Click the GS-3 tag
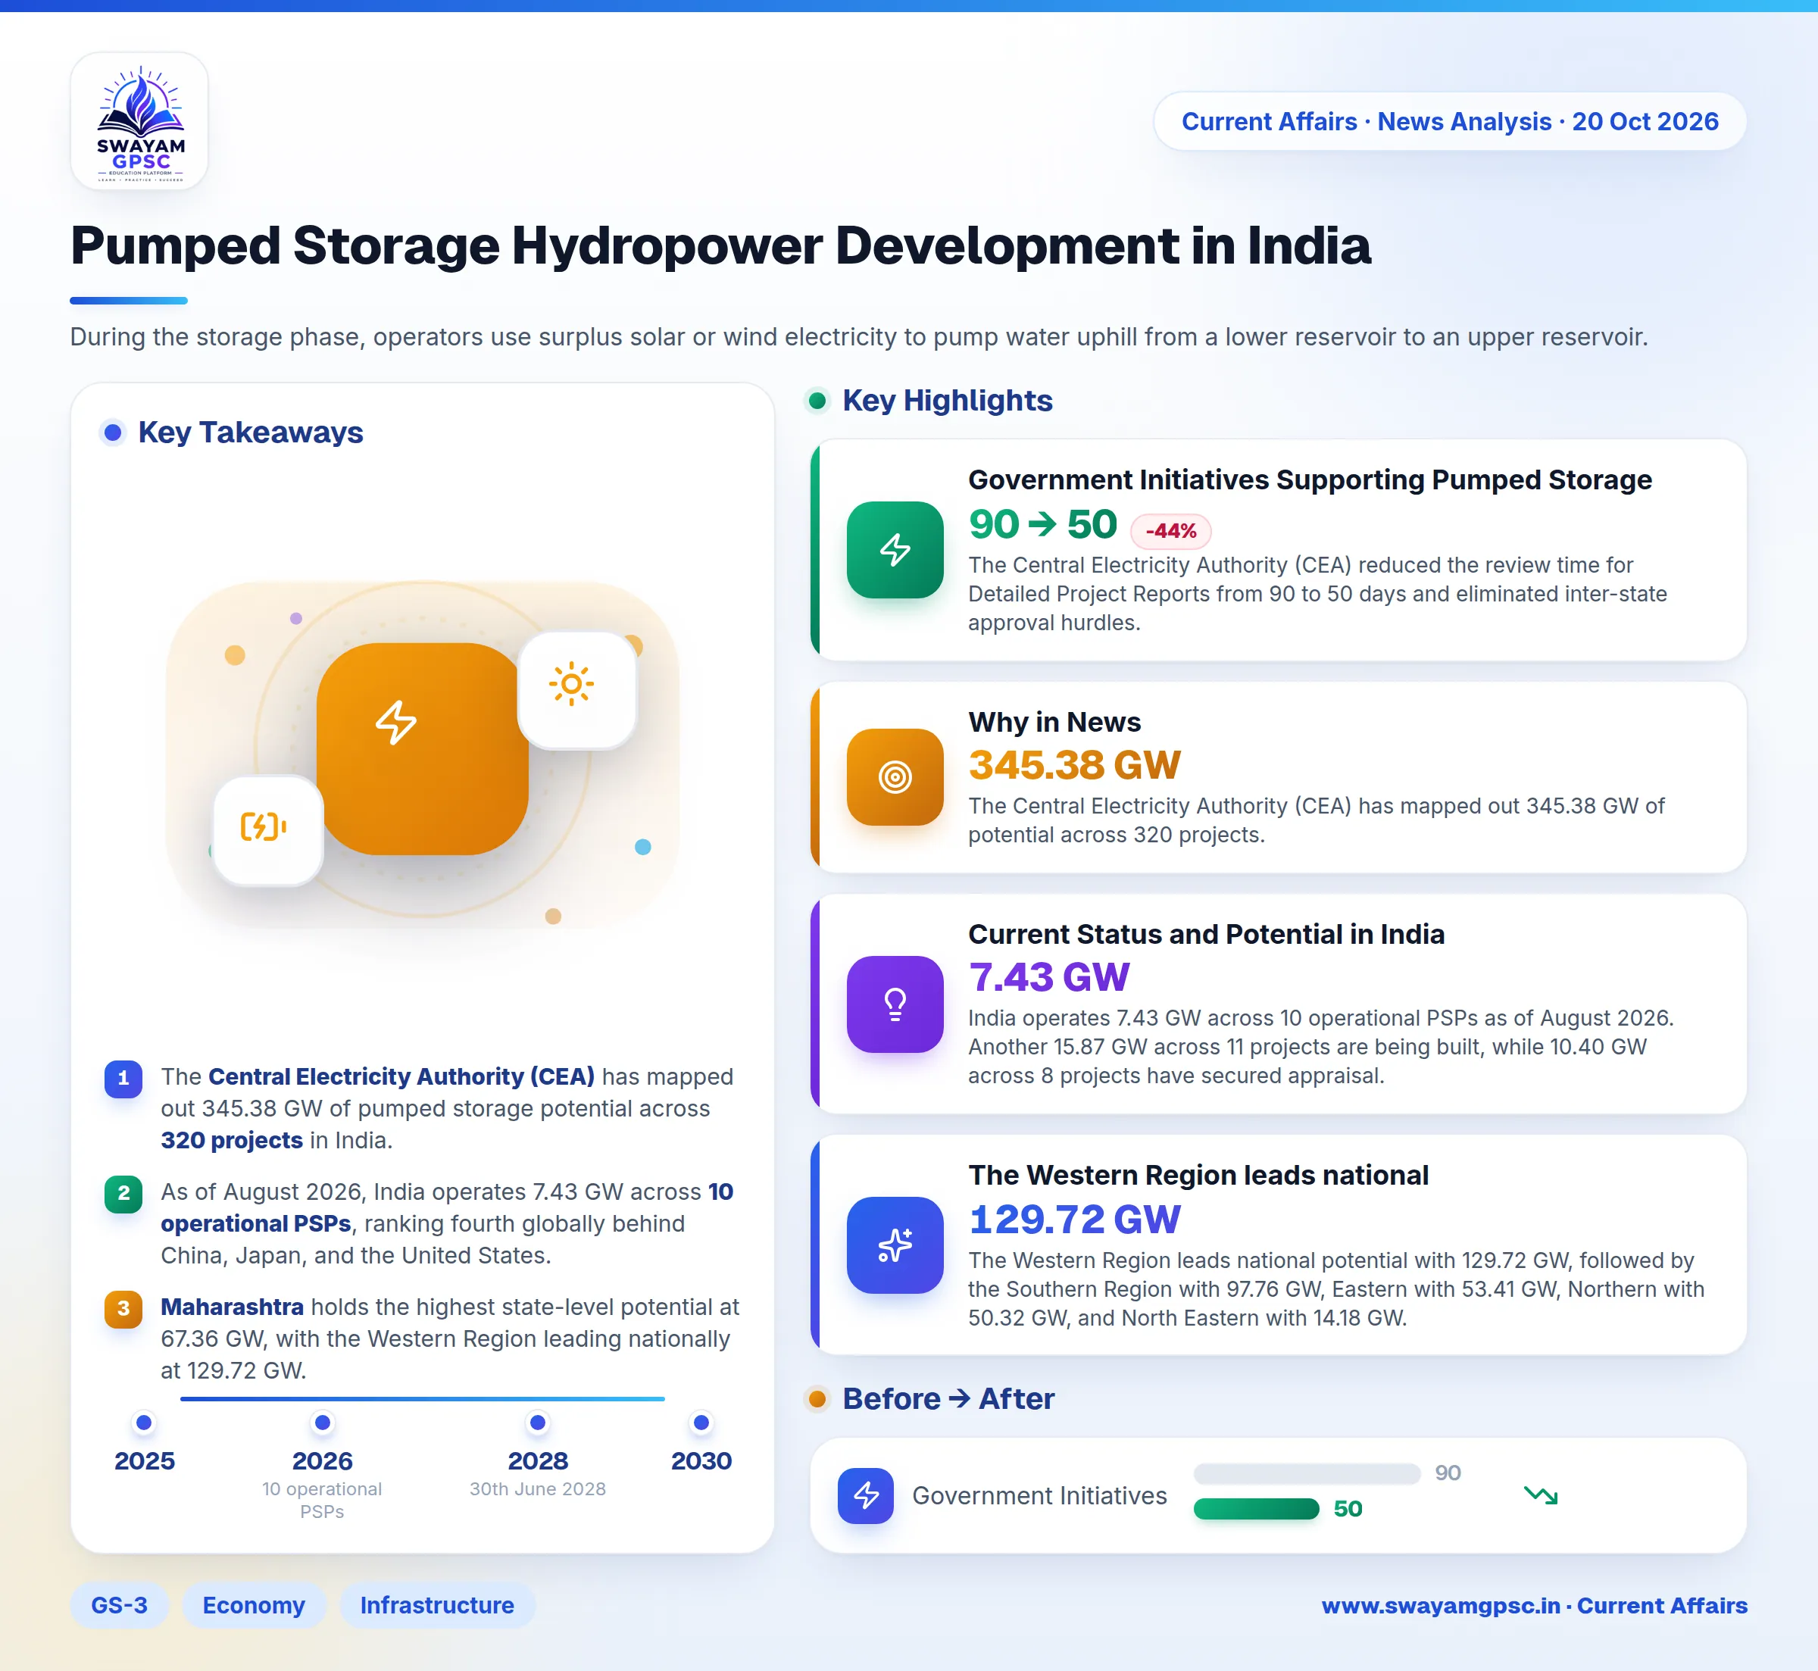The height and width of the screenshot is (1671, 1818). pyautogui.click(x=120, y=1605)
